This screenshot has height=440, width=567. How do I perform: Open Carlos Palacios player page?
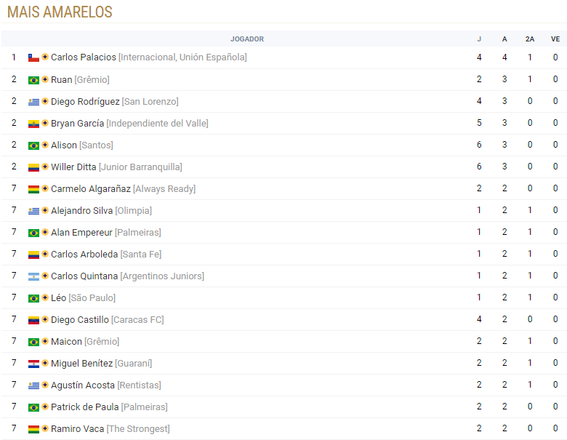[x=84, y=57]
